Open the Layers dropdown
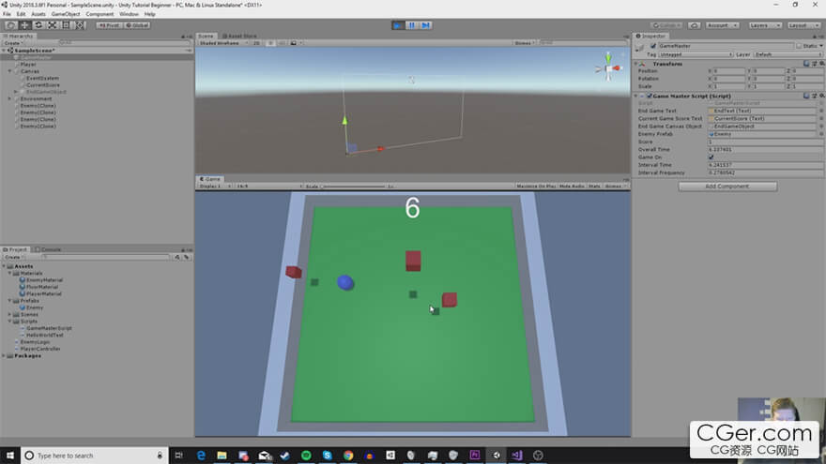Viewport: 826px width, 464px height. click(762, 25)
